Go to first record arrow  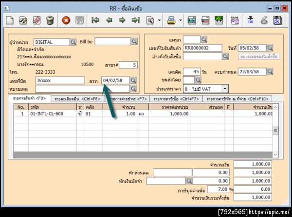95,20
